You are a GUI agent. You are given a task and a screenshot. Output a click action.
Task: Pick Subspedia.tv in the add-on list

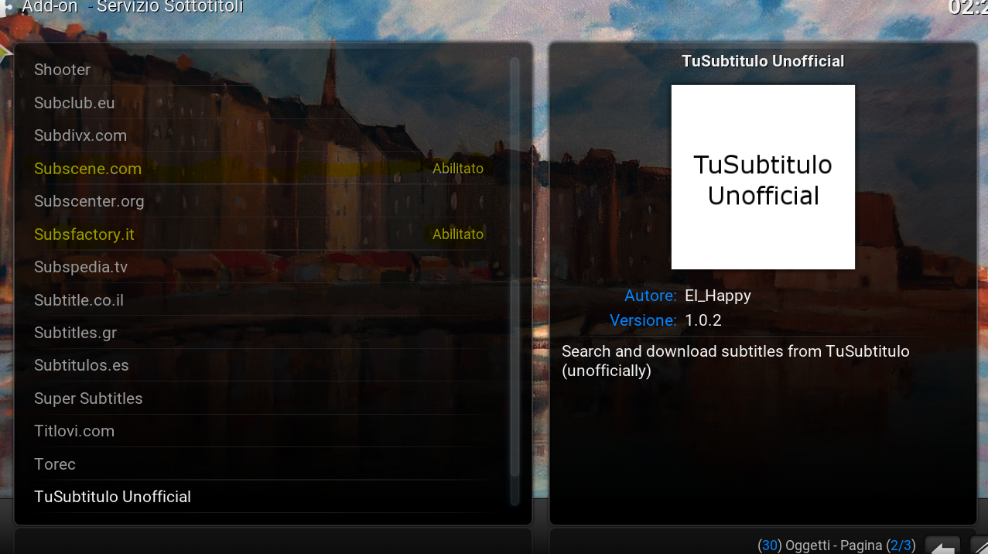[263, 267]
